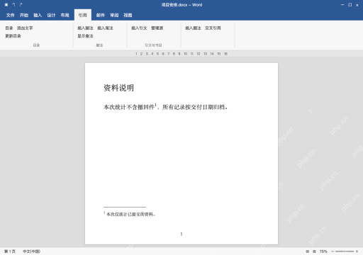Minimize the Word window

coord(342,5)
